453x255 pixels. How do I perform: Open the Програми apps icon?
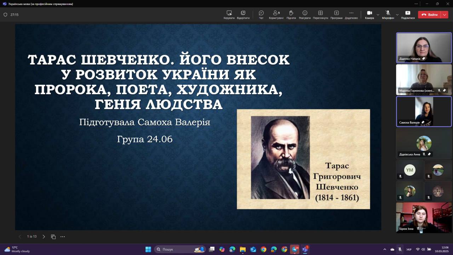(336, 14)
